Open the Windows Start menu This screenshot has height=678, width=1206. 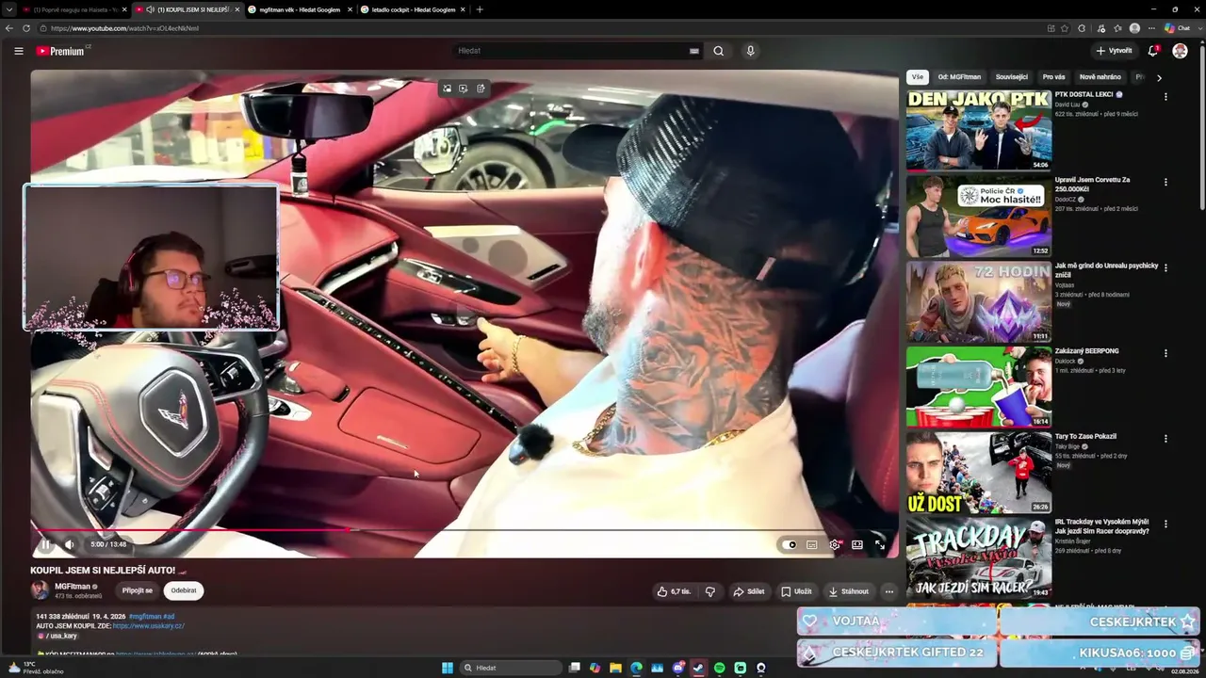pyautogui.click(x=448, y=668)
